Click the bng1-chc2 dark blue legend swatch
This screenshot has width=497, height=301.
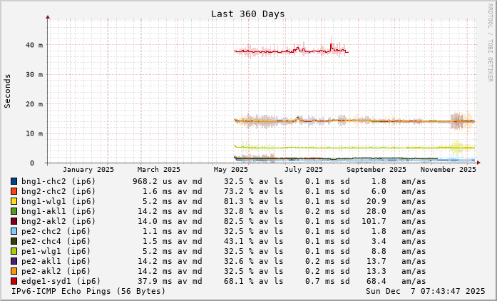coord(14,181)
